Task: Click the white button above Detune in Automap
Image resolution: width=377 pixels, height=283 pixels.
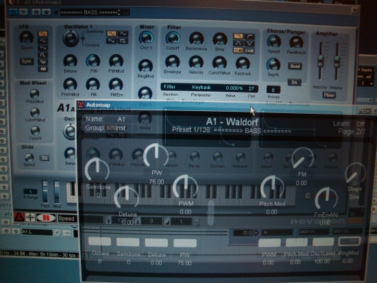Action: [156, 243]
